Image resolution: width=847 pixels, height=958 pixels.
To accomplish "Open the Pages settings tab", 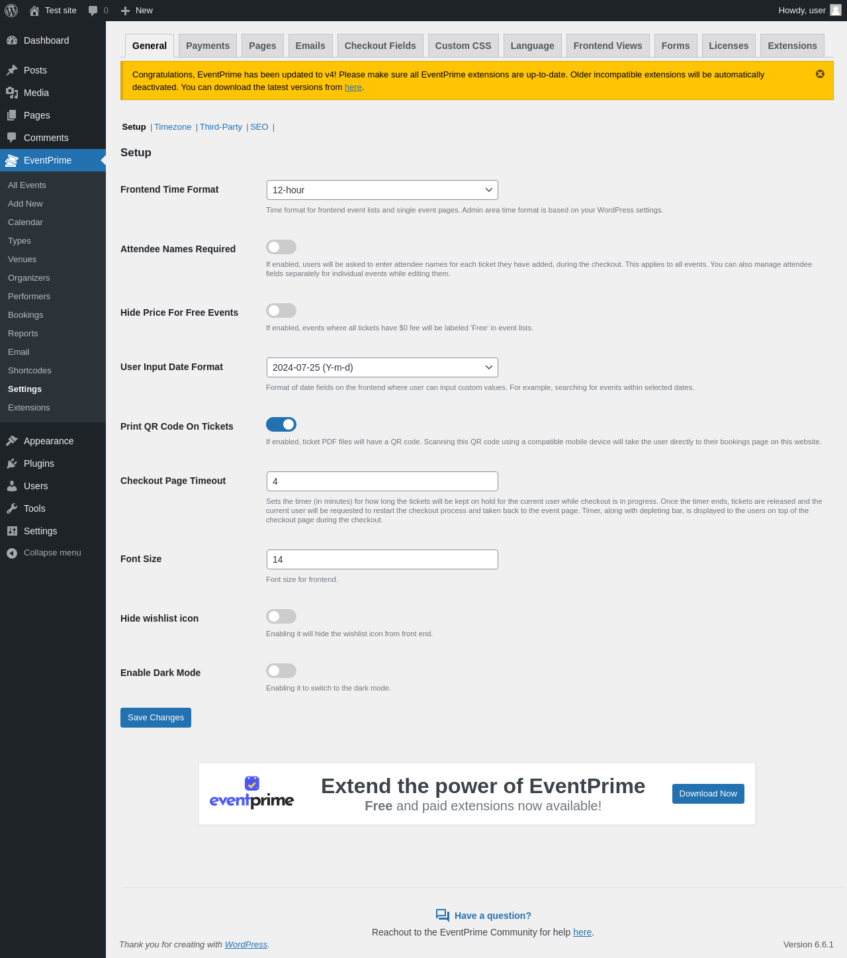I will tap(263, 46).
